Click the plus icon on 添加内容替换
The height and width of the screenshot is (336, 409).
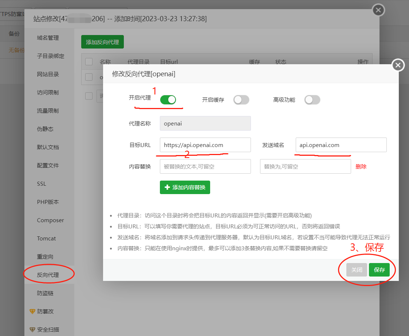tap(168, 187)
